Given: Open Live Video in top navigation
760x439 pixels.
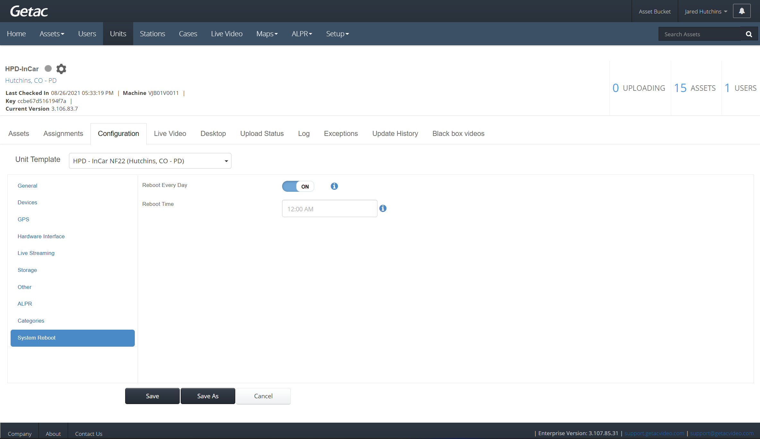Looking at the screenshot, I should pos(227,34).
